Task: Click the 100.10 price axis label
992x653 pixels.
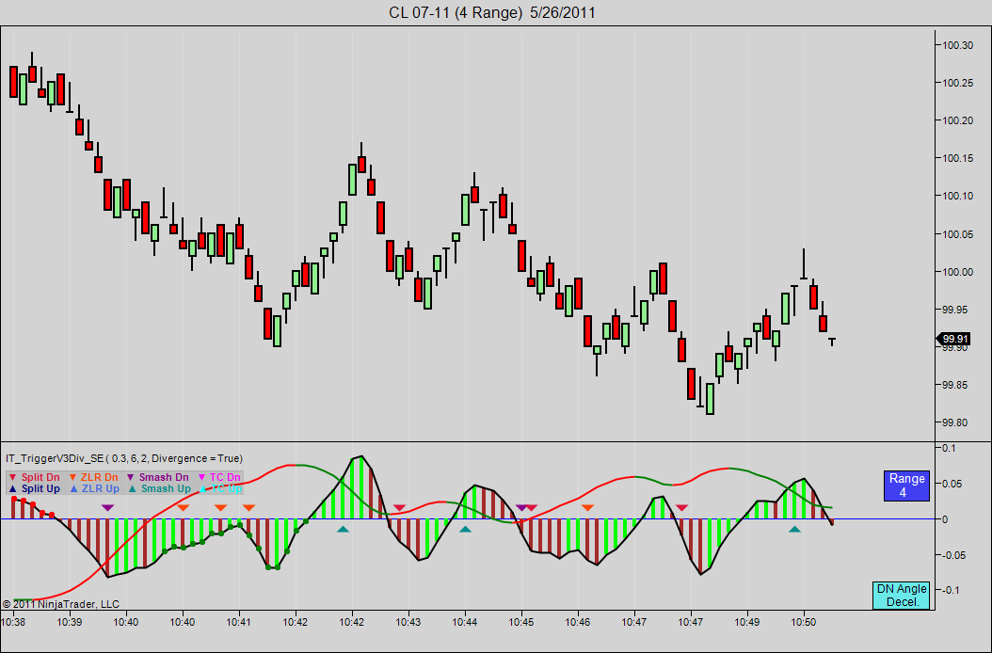Action: pos(958,196)
